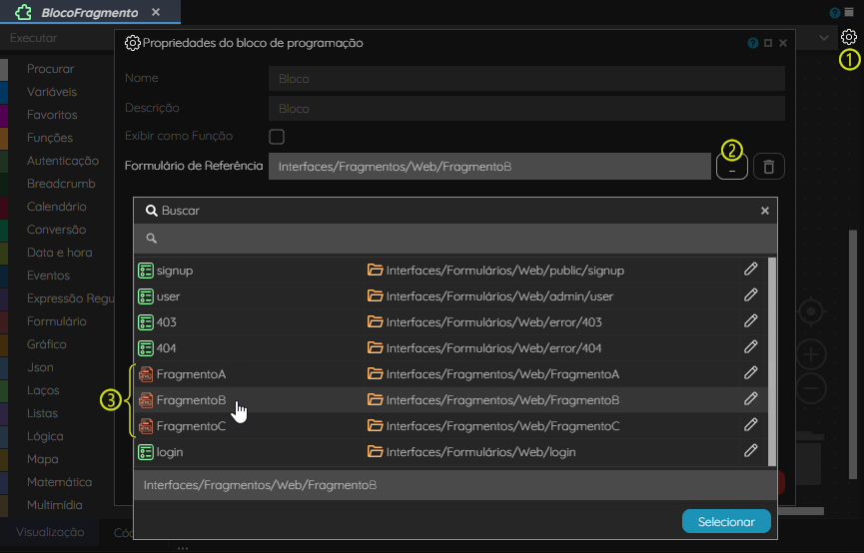Open the Variáveis block category
Image resolution: width=864 pixels, height=553 pixels.
click(52, 92)
